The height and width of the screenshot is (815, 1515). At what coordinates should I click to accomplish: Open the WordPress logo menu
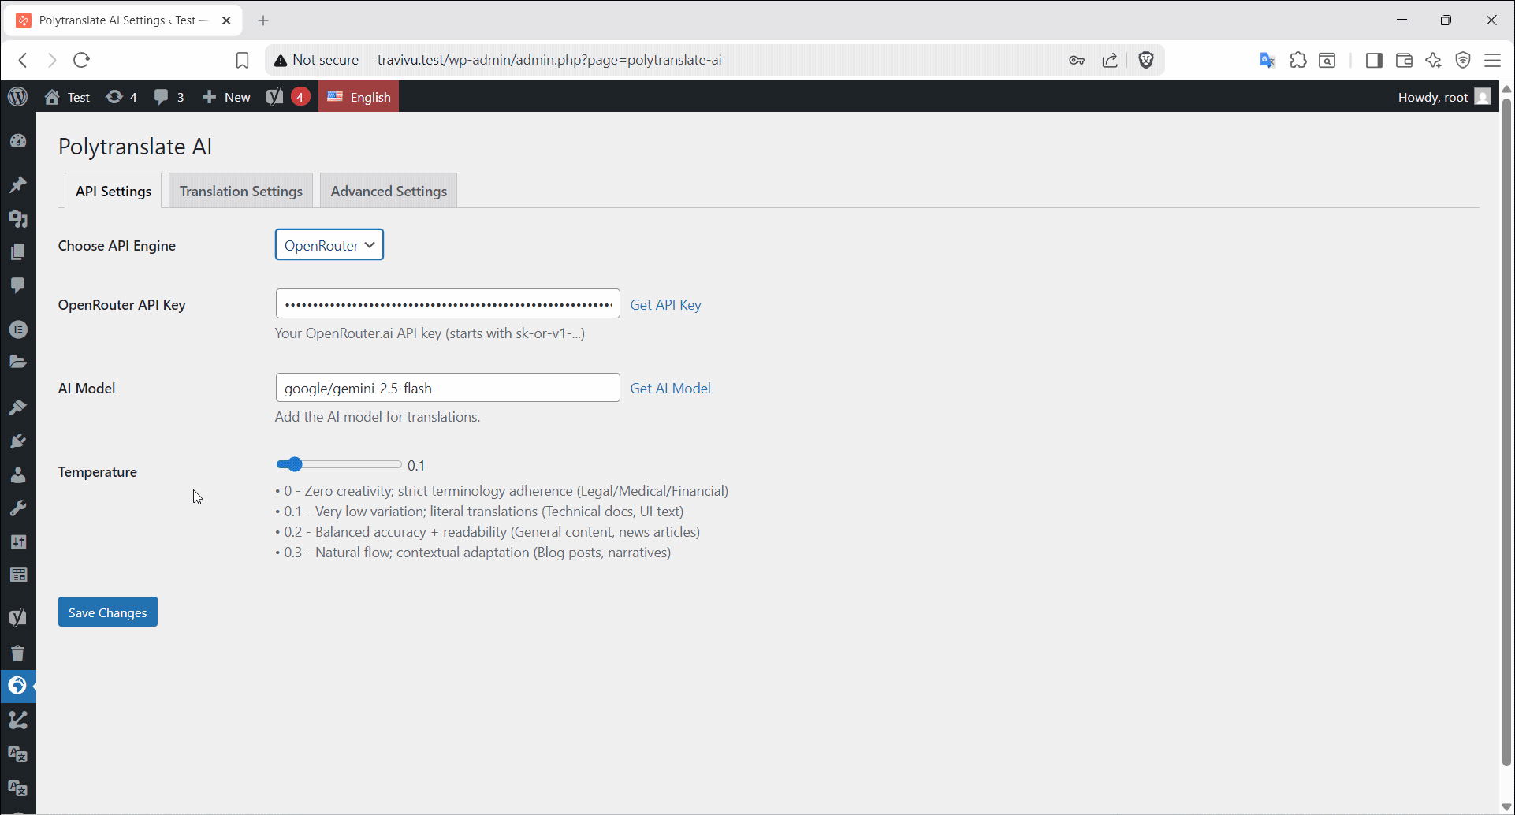(x=18, y=97)
